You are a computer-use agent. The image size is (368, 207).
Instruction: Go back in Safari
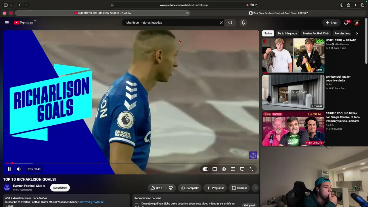pos(20,5)
